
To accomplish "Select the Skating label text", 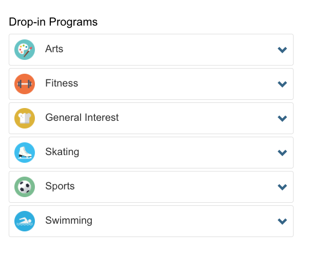I will [62, 152].
